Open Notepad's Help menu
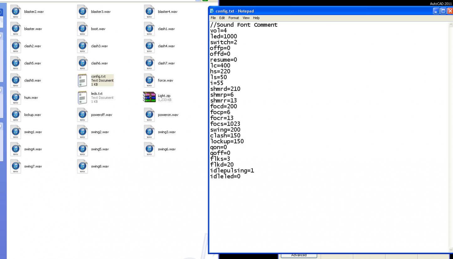The height and width of the screenshot is (259, 453). coord(256,18)
